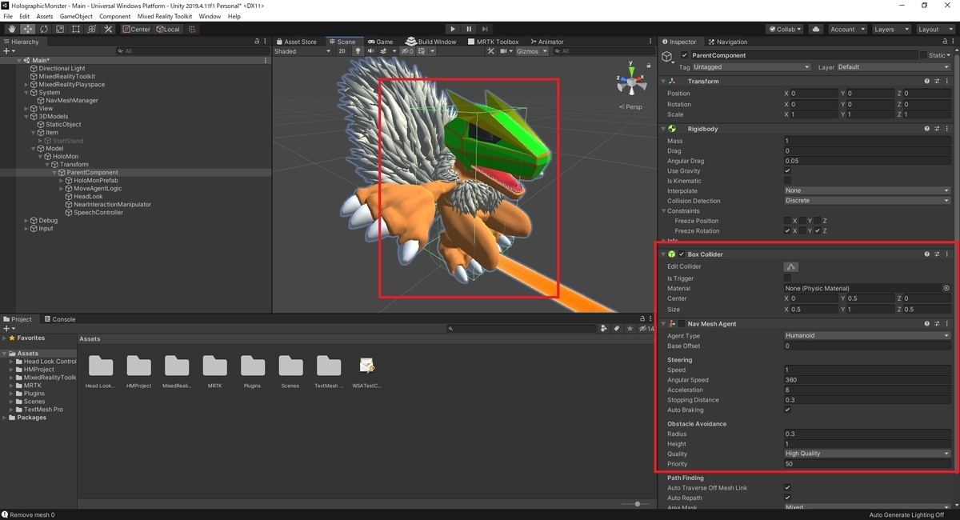Open the Agent Type Humanoid dropdown
This screenshot has height=520, width=960.
coord(867,336)
